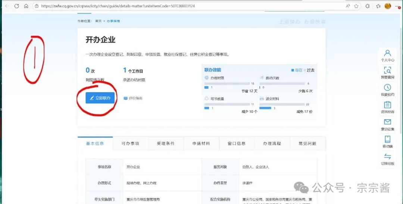The width and height of the screenshot is (403, 204).
Task: Click 首页 in the breadcrumb
Action: point(98,21)
